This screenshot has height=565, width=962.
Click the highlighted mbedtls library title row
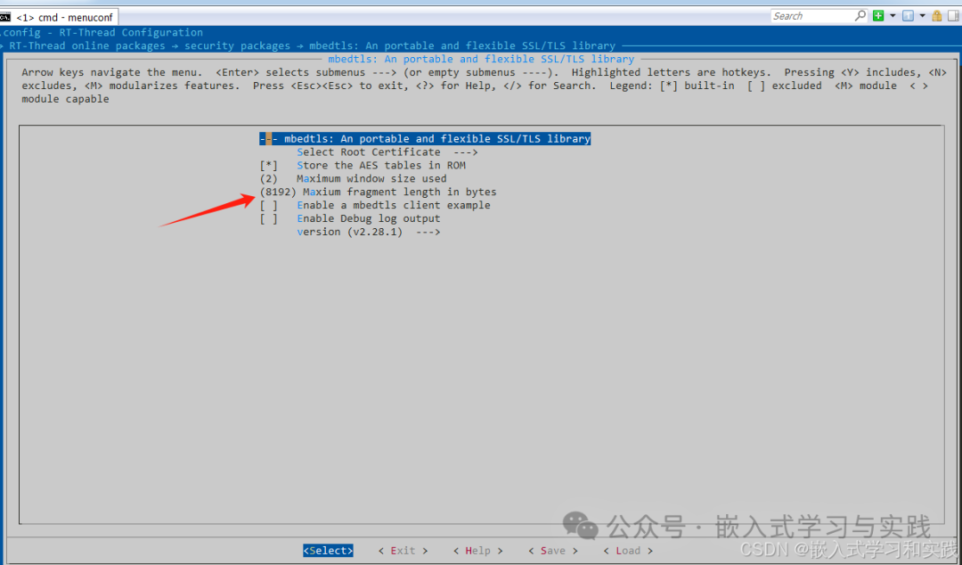click(425, 139)
